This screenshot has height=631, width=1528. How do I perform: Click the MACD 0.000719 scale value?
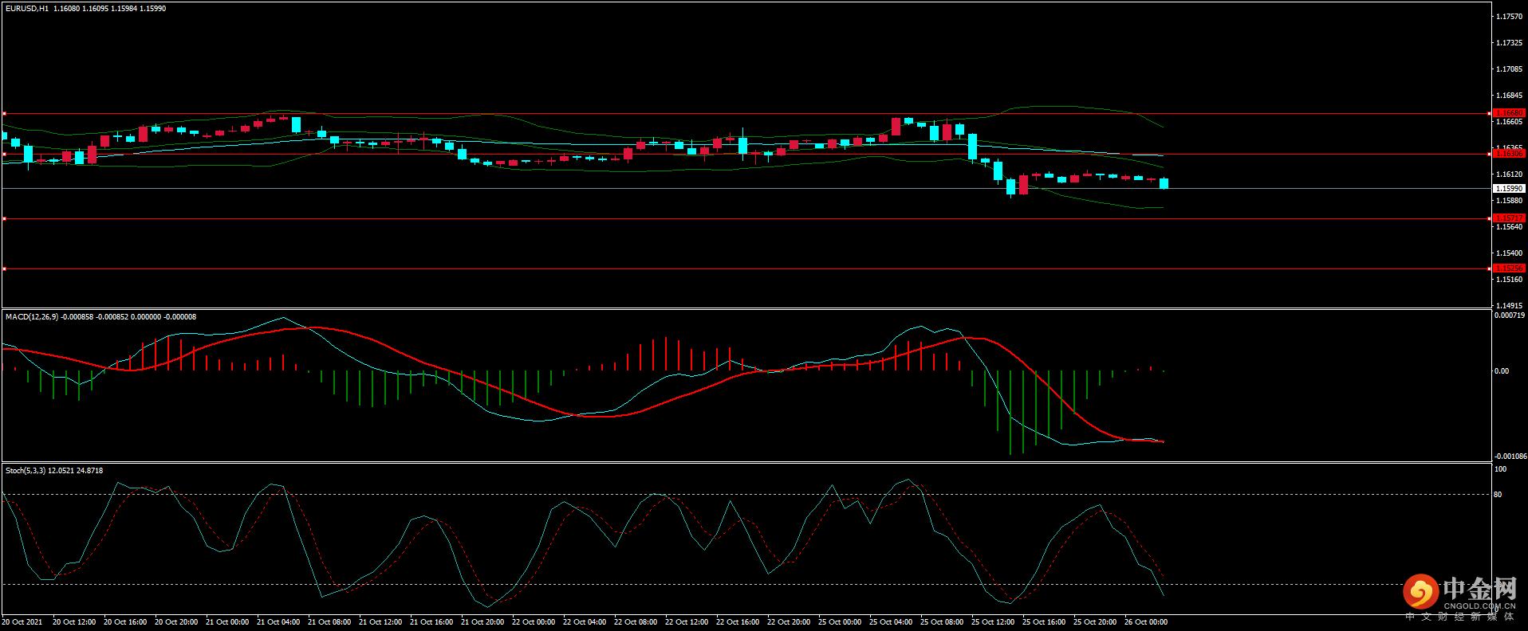coord(1510,315)
